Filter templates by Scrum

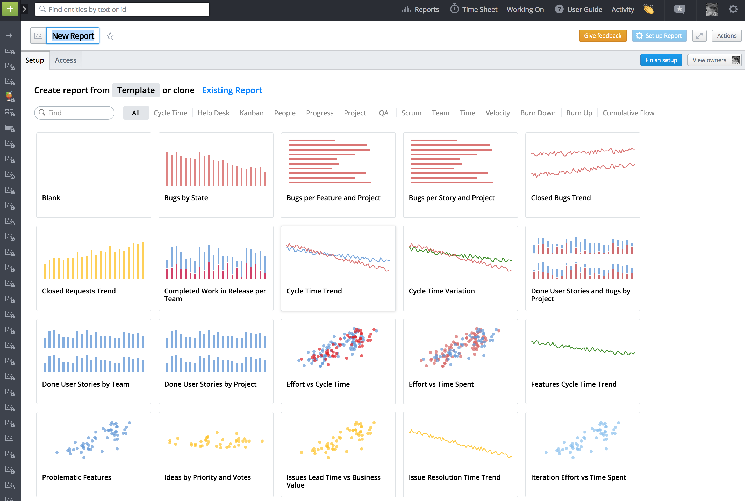[411, 113]
